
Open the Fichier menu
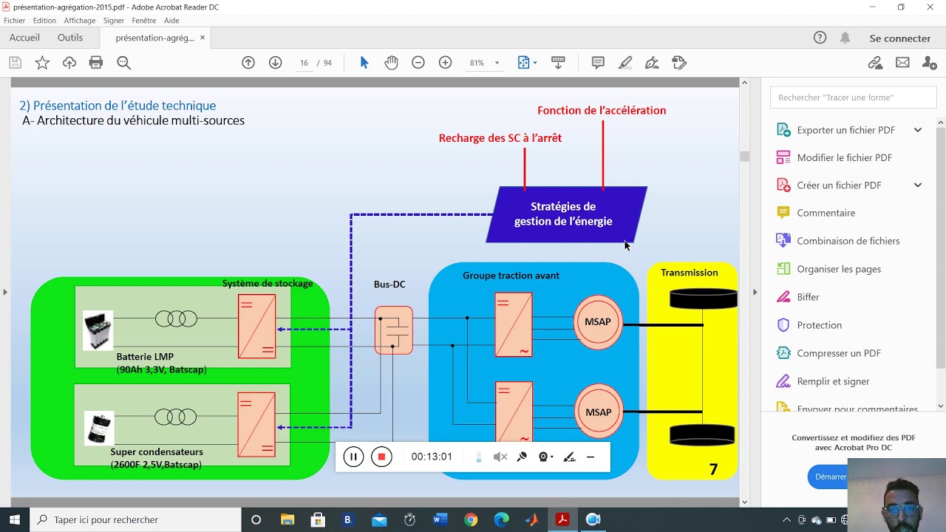pyautogui.click(x=14, y=21)
